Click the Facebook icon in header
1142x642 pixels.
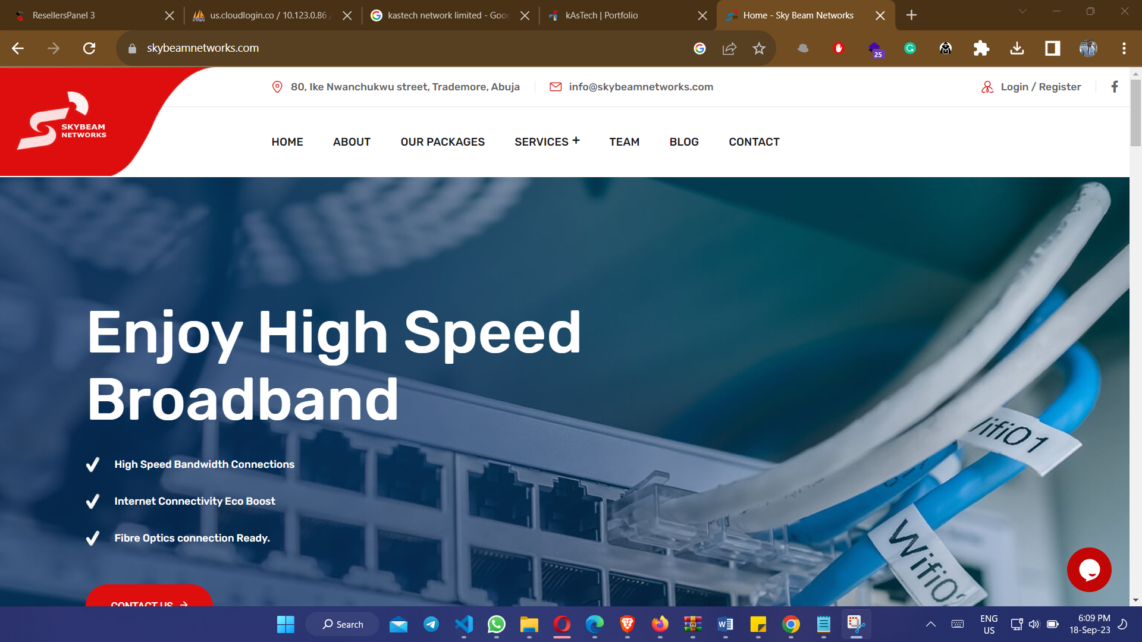coord(1115,87)
